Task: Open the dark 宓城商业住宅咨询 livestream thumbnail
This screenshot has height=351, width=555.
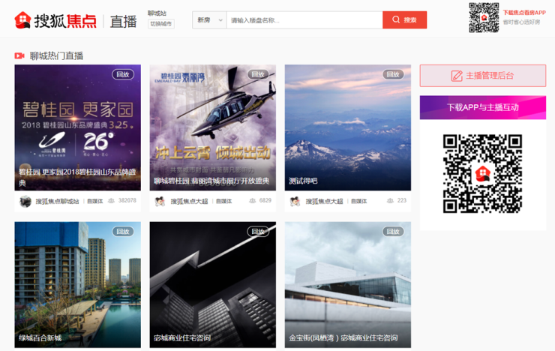Action: [x=213, y=285]
